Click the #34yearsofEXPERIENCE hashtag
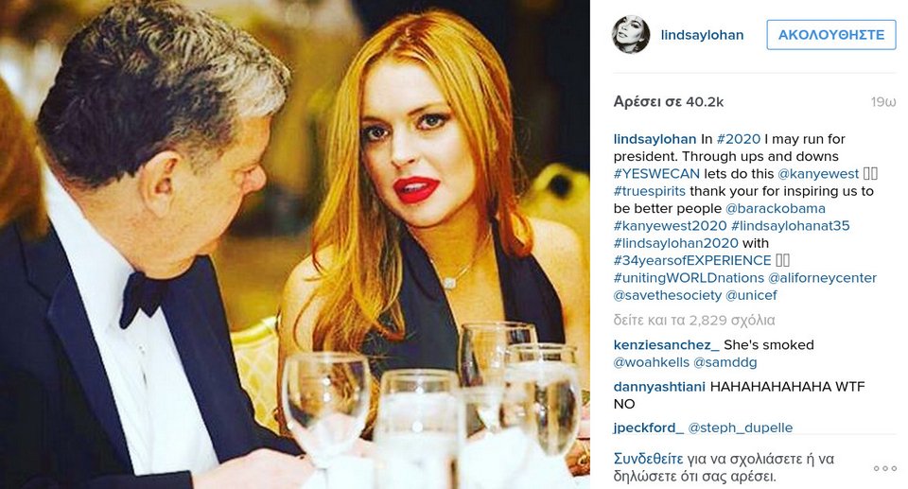This screenshot has width=908, height=489. [x=692, y=261]
